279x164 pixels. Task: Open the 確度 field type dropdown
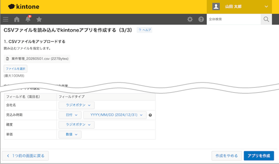click(76, 125)
